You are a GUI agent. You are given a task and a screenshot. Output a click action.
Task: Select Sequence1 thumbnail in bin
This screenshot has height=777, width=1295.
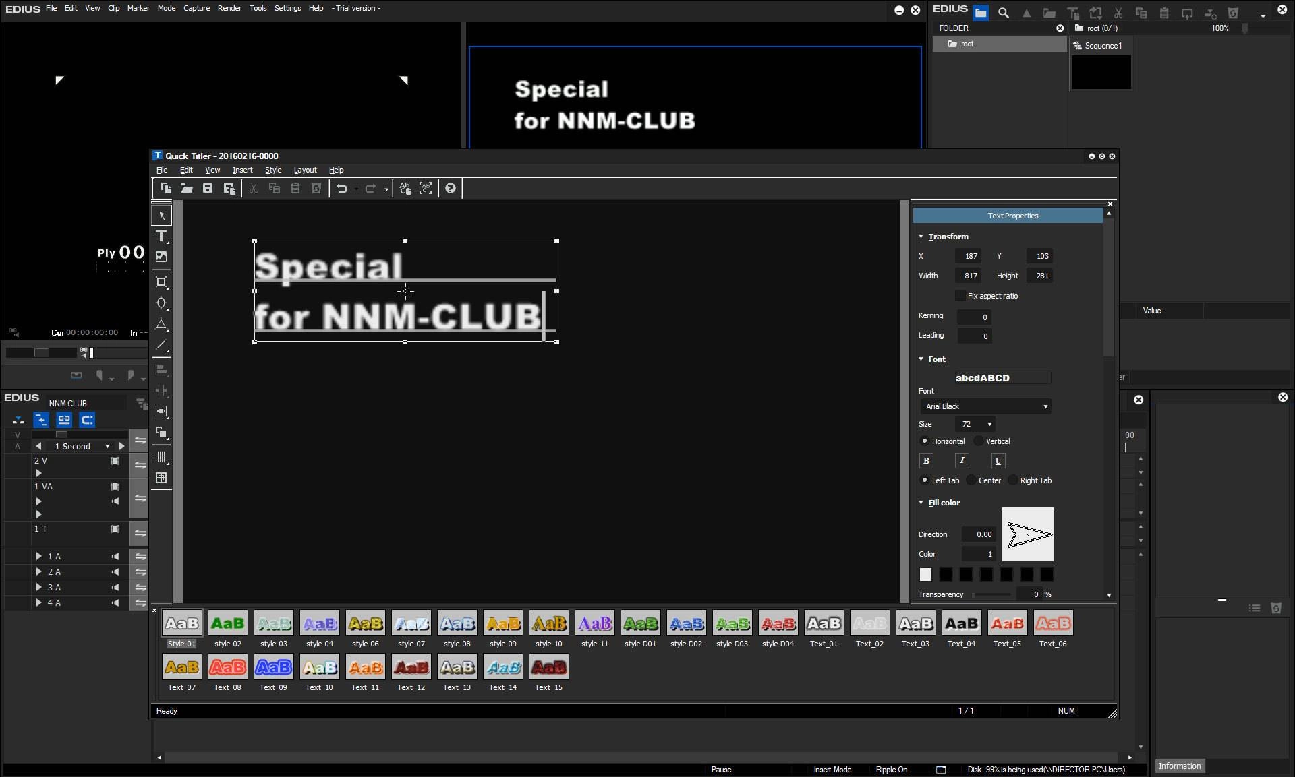pyautogui.click(x=1101, y=72)
